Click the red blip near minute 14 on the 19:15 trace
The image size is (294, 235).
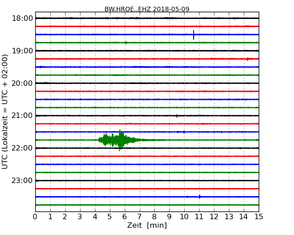point(247,59)
